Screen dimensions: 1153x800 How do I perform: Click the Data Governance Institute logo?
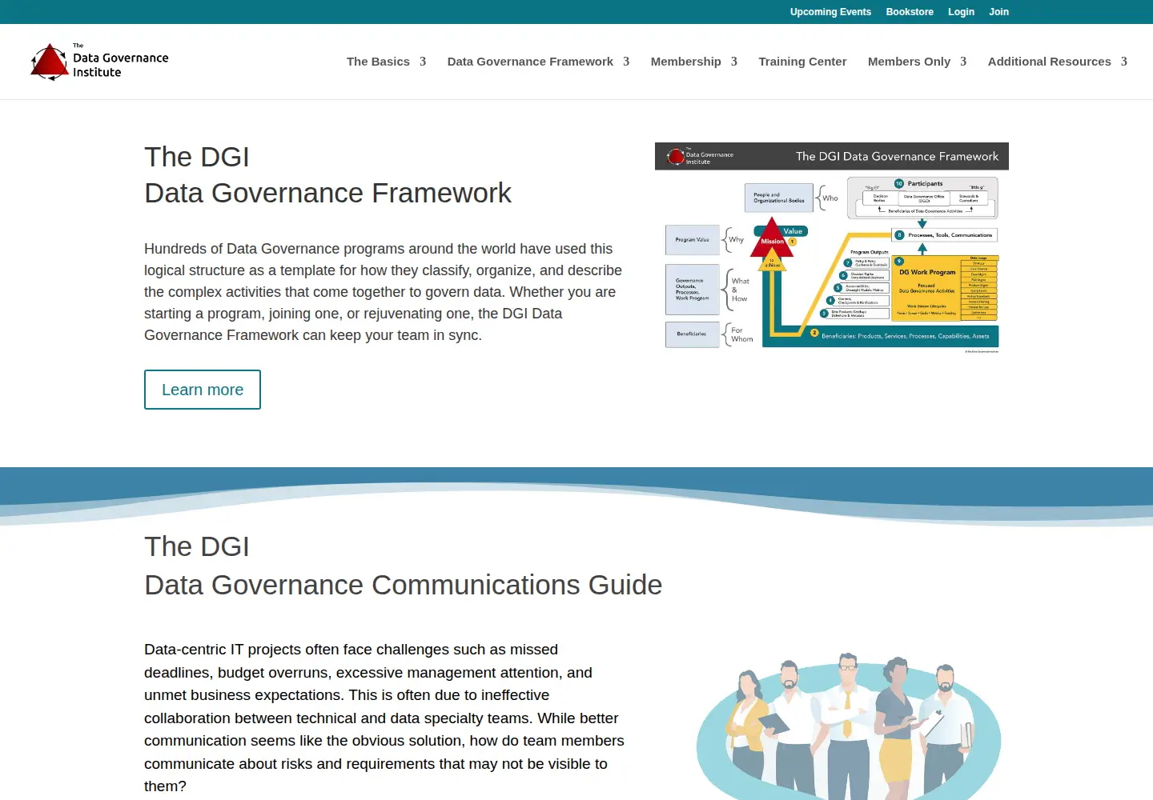point(99,62)
